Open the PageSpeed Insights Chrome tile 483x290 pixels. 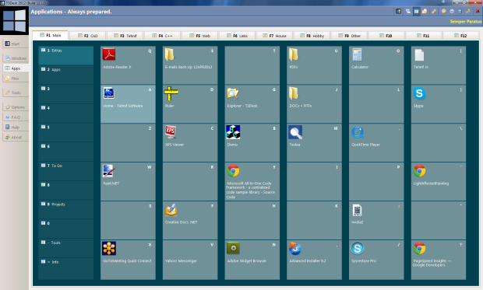pos(439,260)
